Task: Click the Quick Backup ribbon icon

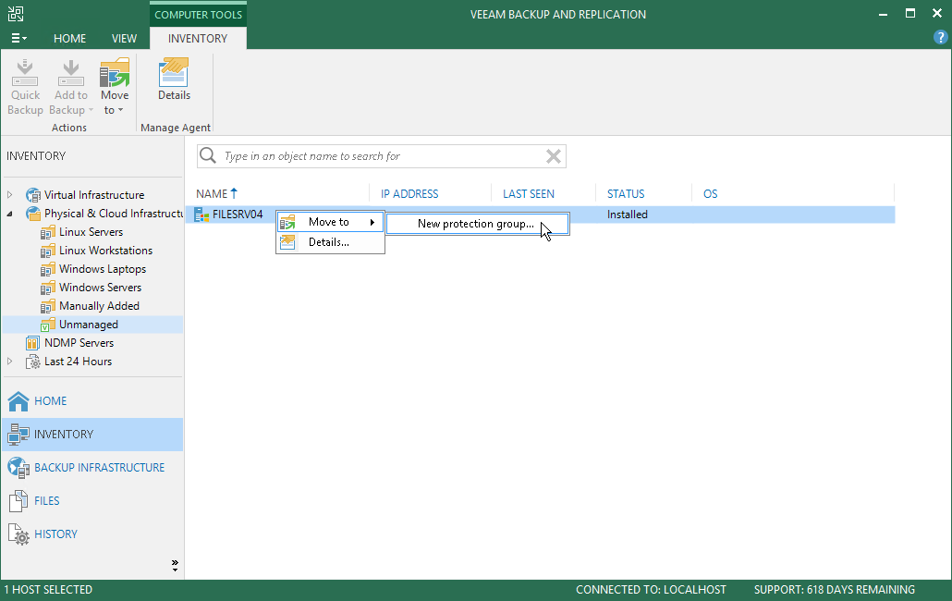Action: [x=25, y=73]
